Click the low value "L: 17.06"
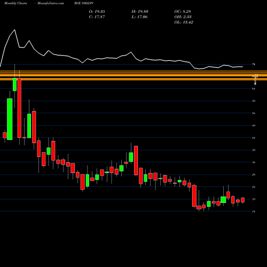Image resolution: width=267 pixels, height=267 pixels. (140, 17)
